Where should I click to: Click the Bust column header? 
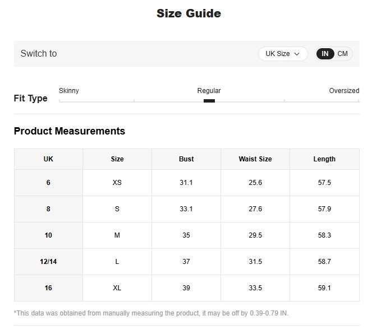[x=186, y=159]
